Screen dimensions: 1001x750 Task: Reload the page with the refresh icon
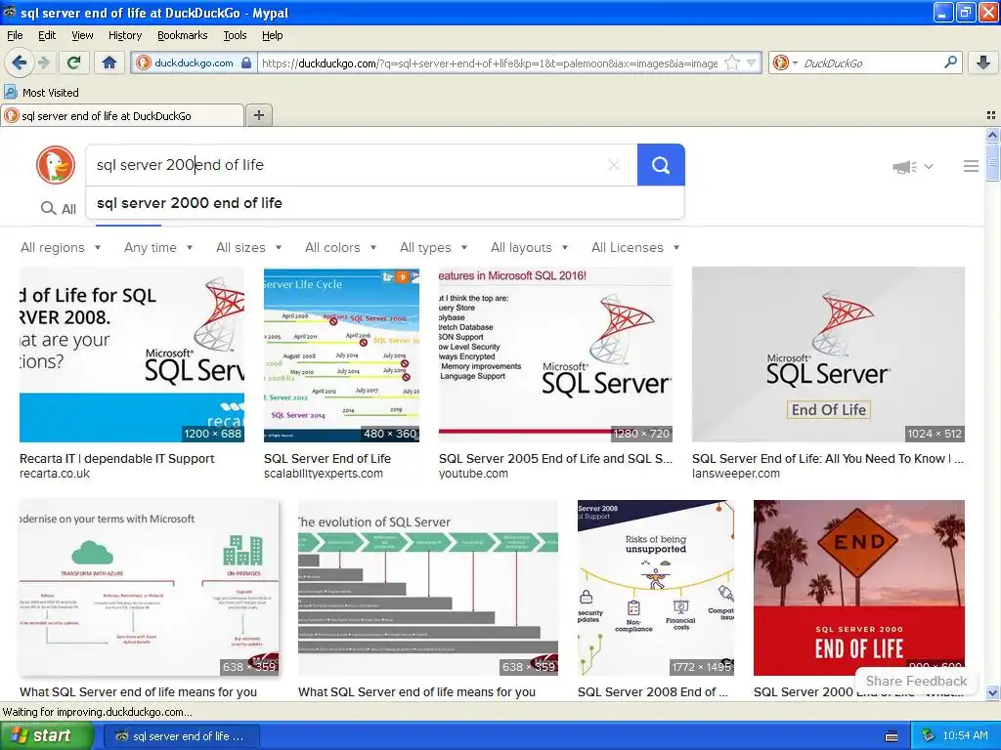pyautogui.click(x=74, y=62)
